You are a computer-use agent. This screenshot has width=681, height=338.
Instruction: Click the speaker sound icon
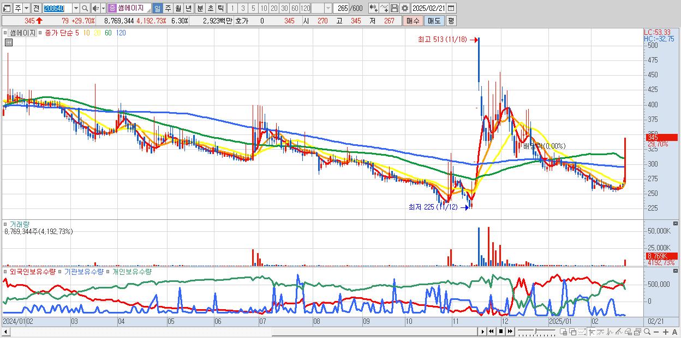[x=95, y=8]
